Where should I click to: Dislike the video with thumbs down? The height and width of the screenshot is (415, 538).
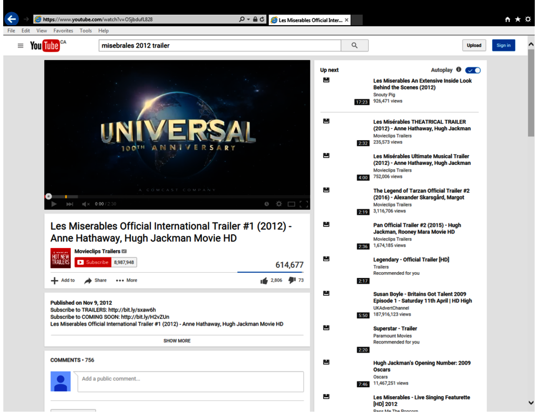pyautogui.click(x=292, y=280)
